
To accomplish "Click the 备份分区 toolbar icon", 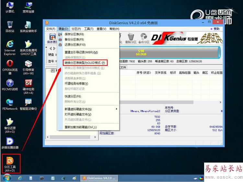I will (x=144, y=38).
